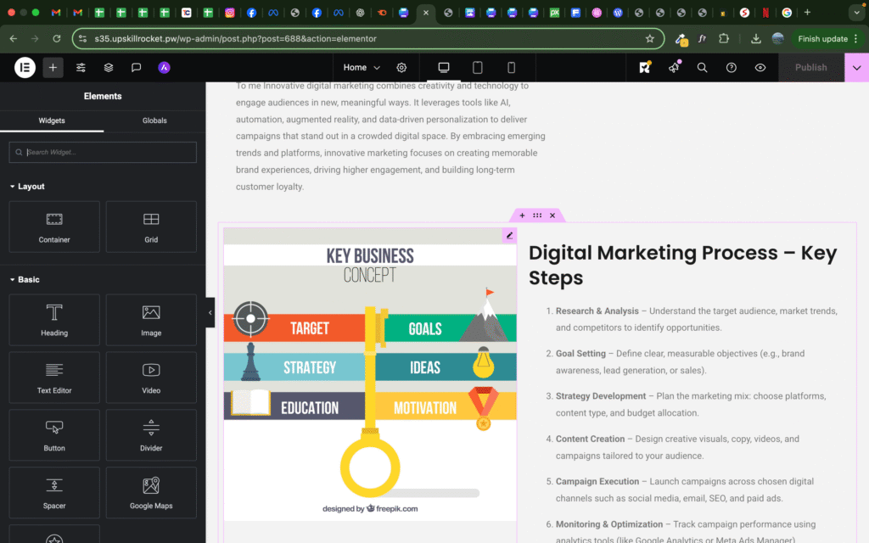Open page settings gear icon

[401, 68]
